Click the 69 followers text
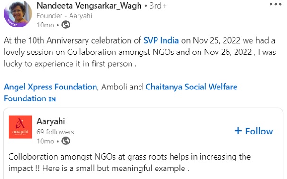The width and height of the screenshot is (287, 179). 55,132
